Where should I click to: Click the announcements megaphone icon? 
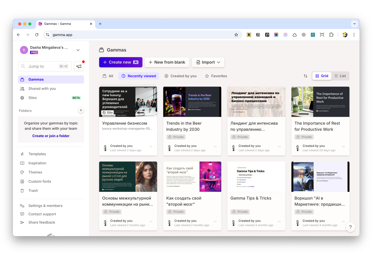(x=79, y=66)
